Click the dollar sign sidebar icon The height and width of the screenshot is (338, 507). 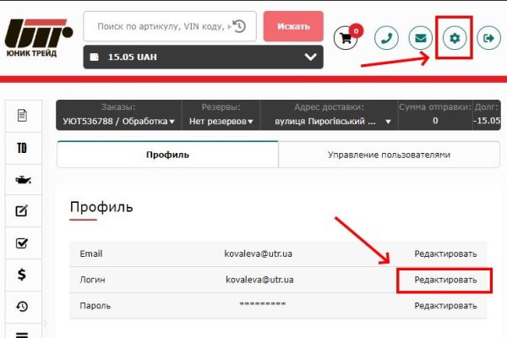click(x=23, y=274)
